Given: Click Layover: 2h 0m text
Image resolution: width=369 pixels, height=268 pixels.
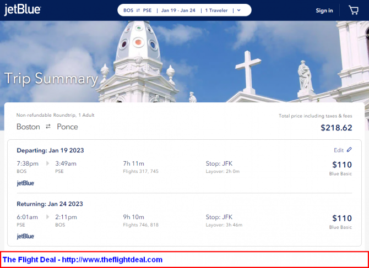Looking at the screenshot, I should coord(223,171).
